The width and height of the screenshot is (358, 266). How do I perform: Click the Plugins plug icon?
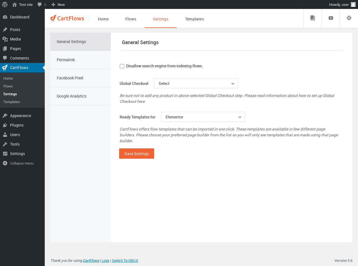click(x=5, y=125)
